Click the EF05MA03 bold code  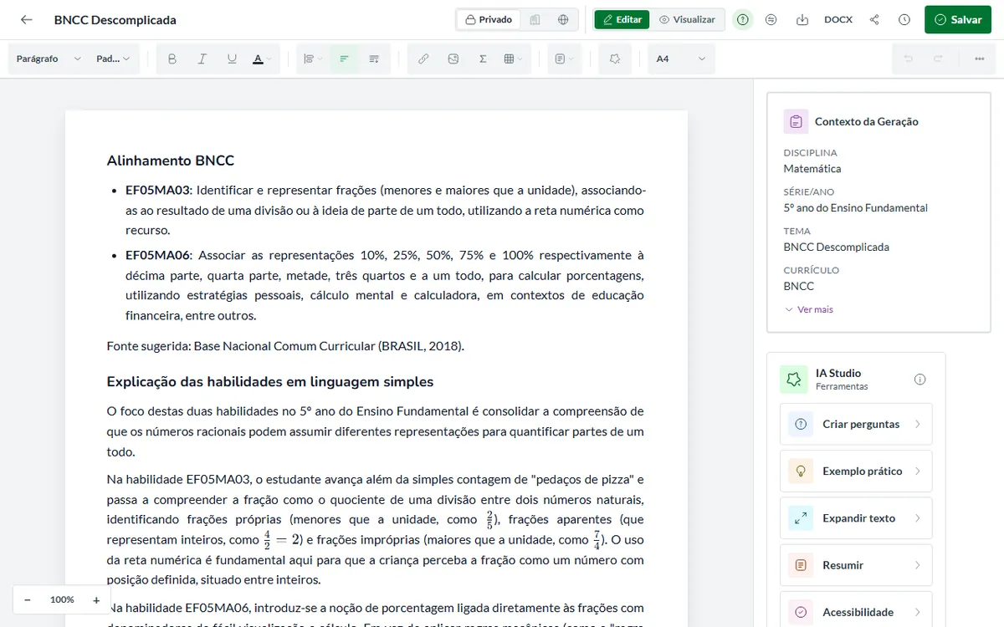pyautogui.click(x=159, y=190)
